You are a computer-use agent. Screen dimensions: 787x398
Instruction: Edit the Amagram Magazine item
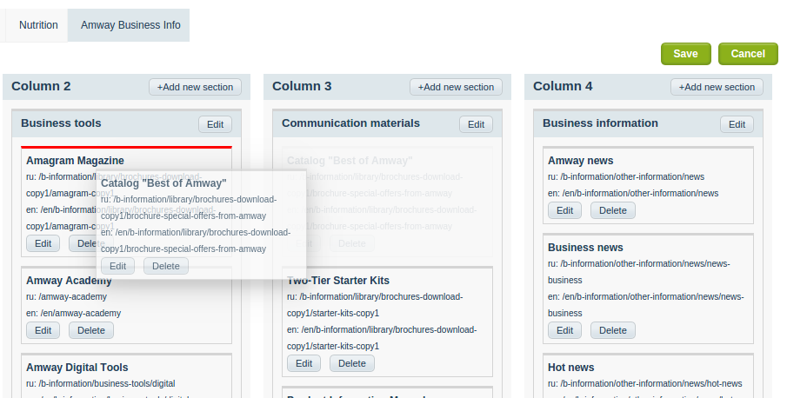click(43, 243)
